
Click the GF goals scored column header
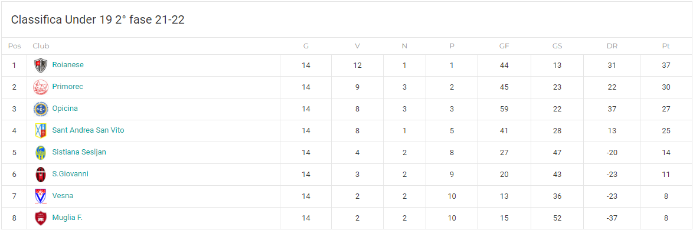click(504, 46)
